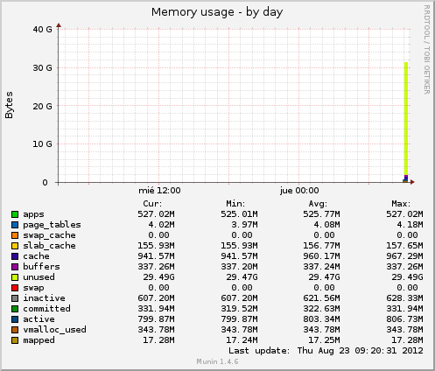Click the 'Avg:' column header
The image size is (435, 371).
tap(318, 204)
